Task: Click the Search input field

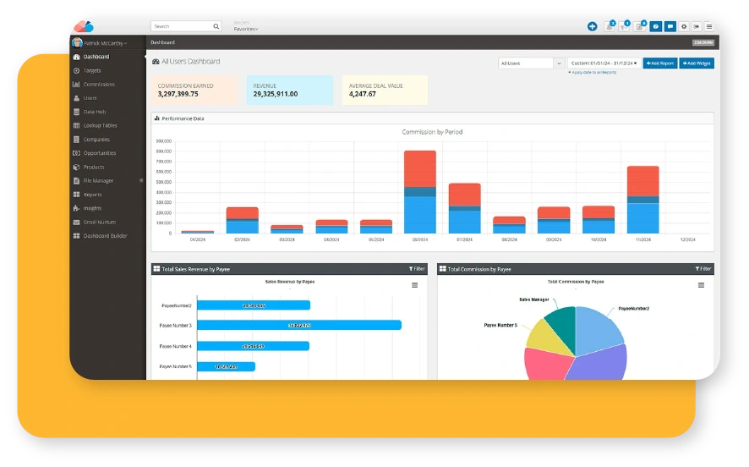Action: pyautogui.click(x=181, y=26)
